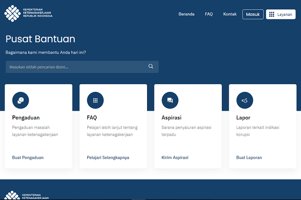Viewport: 301px width, 200px height.
Task: Click the FAQ grid circle icon
Action: [x=95, y=100]
